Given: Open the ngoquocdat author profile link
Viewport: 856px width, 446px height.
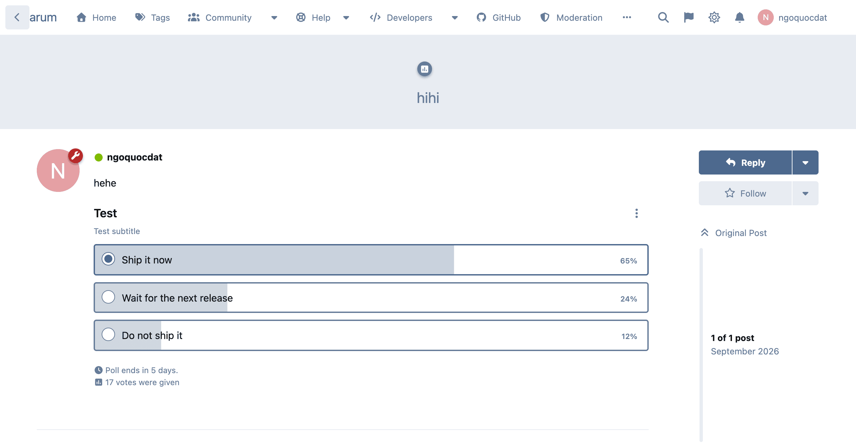Looking at the screenshot, I should [134, 157].
